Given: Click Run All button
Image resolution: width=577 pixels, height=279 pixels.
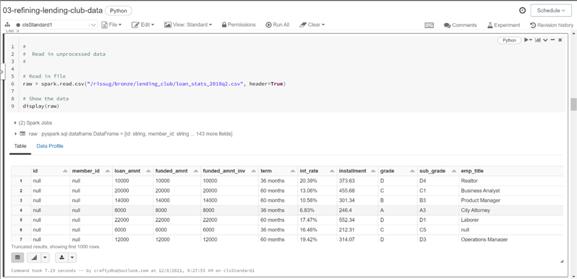Looking at the screenshot, I should click(x=277, y=25).
